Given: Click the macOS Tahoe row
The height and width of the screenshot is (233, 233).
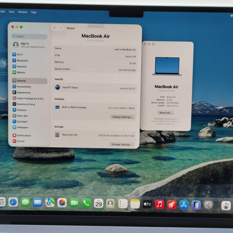Looking at the screenshot, I should coord(95,88).
